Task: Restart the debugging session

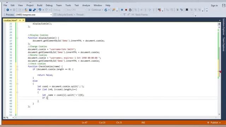Action: click(x=130, y=10)
